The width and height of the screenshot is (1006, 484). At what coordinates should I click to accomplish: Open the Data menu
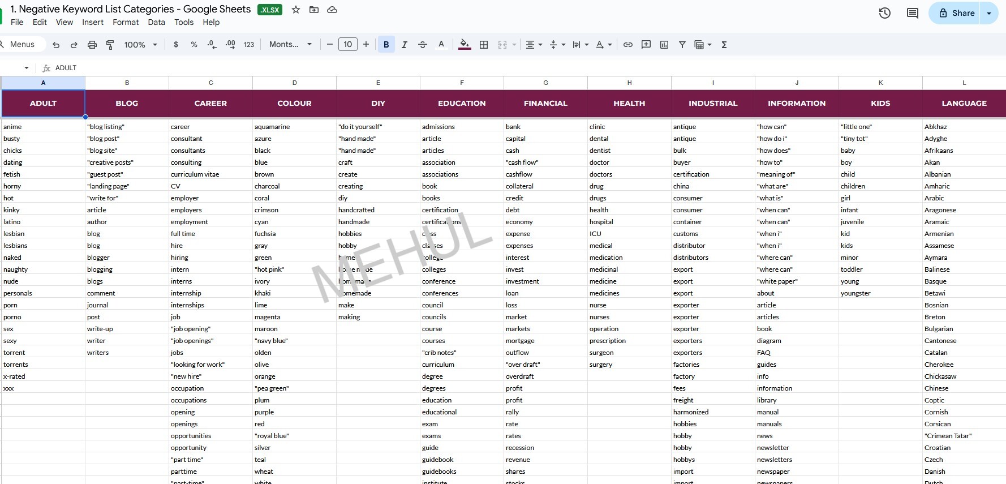156,22
